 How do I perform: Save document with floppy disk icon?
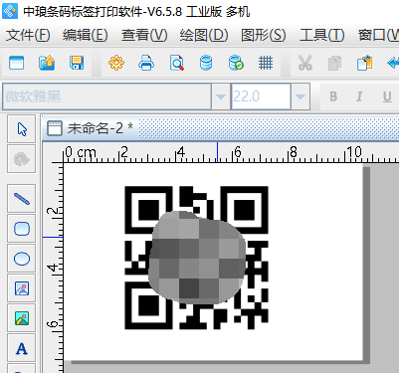click(77, 63)
